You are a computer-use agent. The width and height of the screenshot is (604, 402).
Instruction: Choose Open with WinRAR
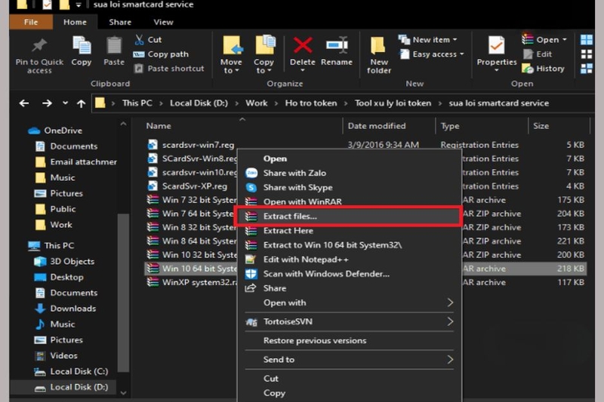350,201
